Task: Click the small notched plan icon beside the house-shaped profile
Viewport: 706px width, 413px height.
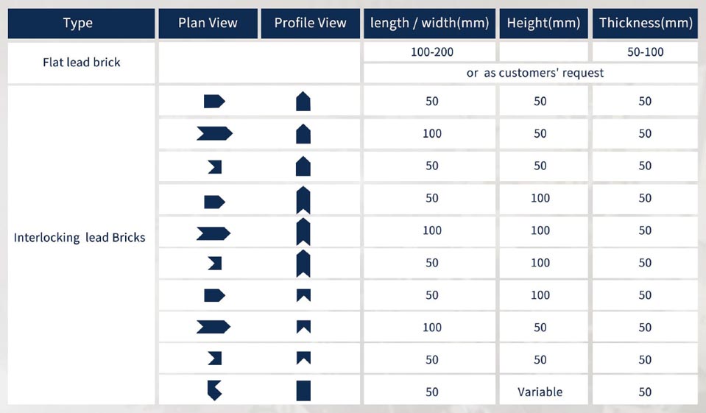Action: [x=215, y=166]
